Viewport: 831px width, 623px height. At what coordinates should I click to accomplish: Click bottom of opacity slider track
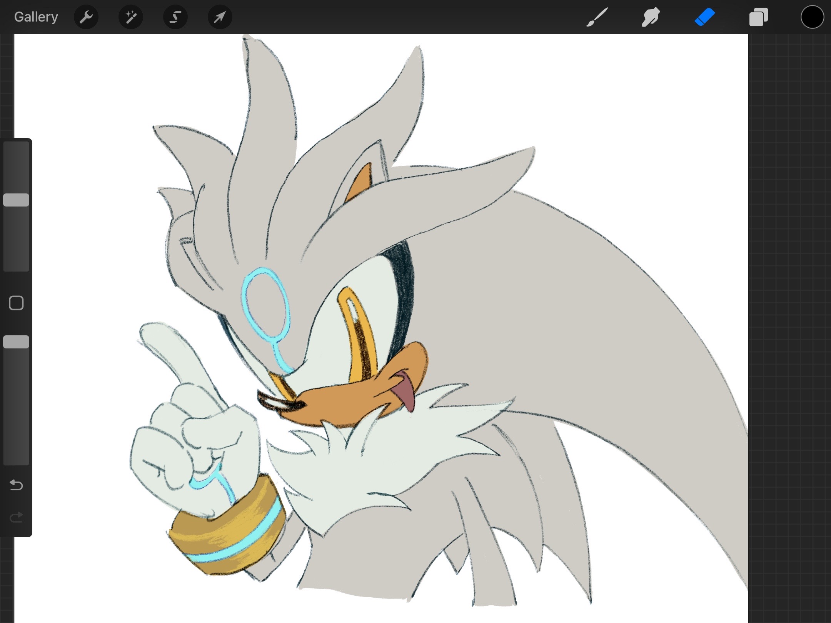[x=16, y=458]
